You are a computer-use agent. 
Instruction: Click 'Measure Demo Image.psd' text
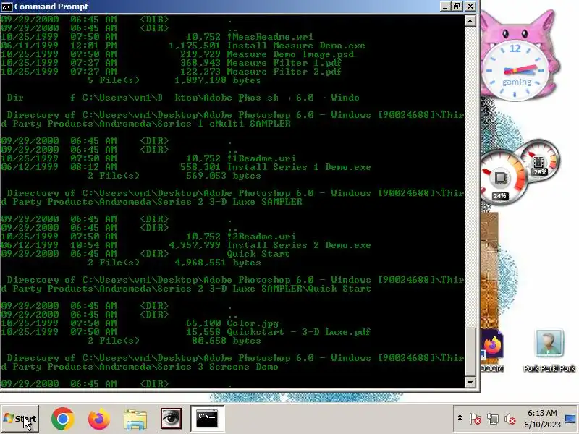click(290, 54)
